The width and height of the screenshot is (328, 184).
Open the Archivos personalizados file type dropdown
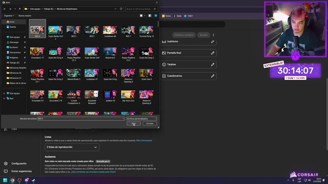(x=141, y=119)
